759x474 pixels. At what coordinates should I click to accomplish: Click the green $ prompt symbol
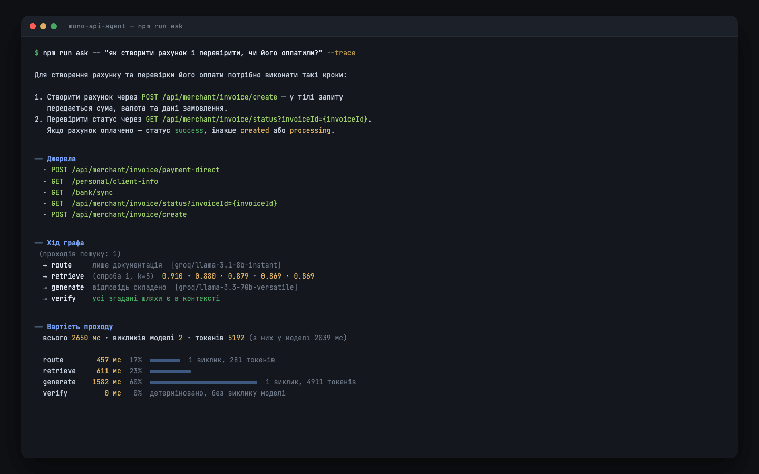[37, 53]
